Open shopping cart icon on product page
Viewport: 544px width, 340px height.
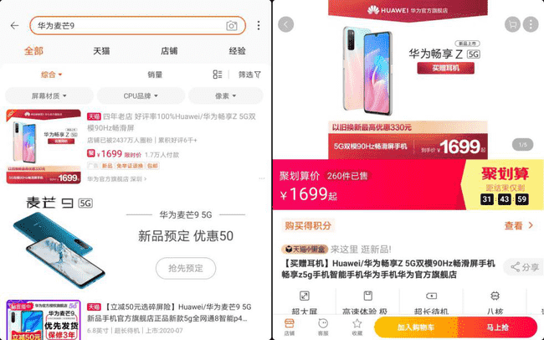coord(512,24)
